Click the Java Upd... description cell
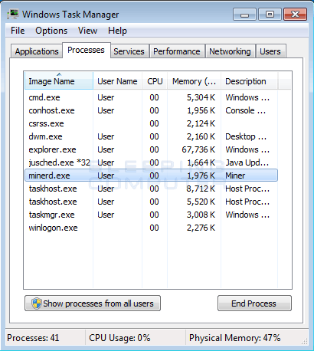Viewport: 314px width, 351px height. click(x=247, y=162)
